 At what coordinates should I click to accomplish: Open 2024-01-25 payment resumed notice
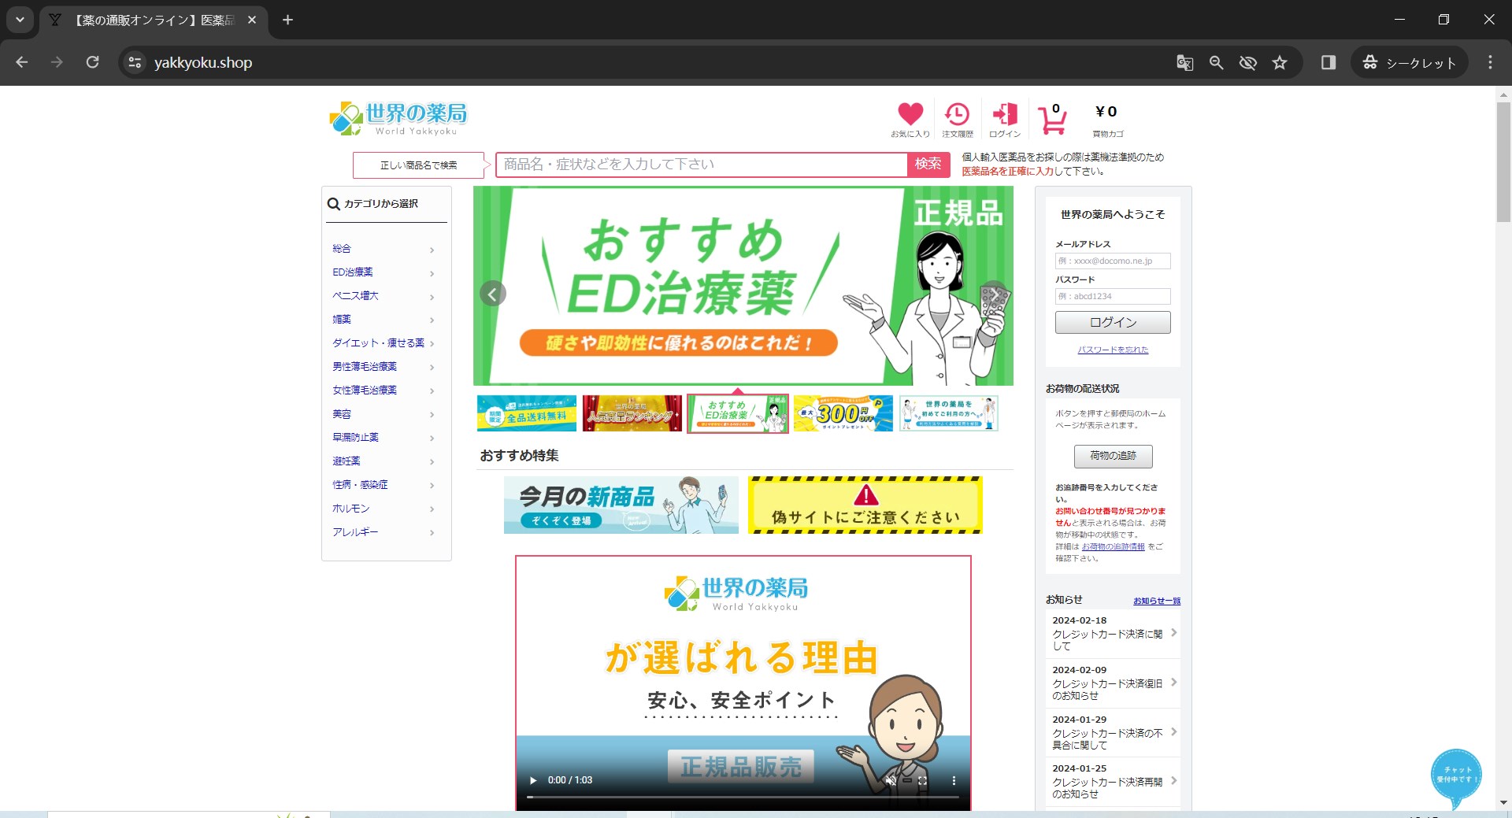(1113, 781)
